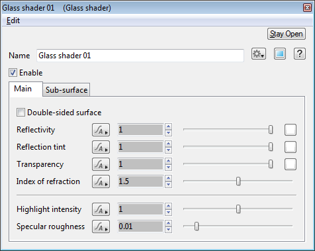Click the Name input field
This screenshot has width=315, height=251.
click(x=140, y=56)
